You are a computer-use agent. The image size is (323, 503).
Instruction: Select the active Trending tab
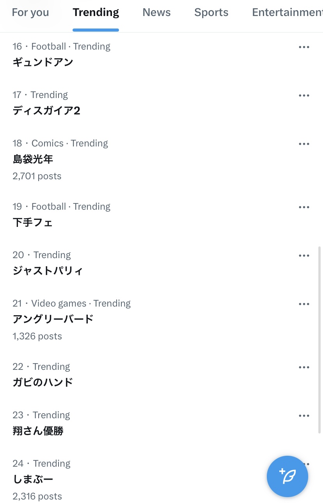click(96, 12)
